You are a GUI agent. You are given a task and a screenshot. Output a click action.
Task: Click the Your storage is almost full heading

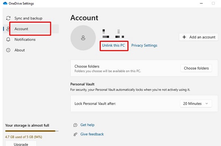[x=27, y=125]
